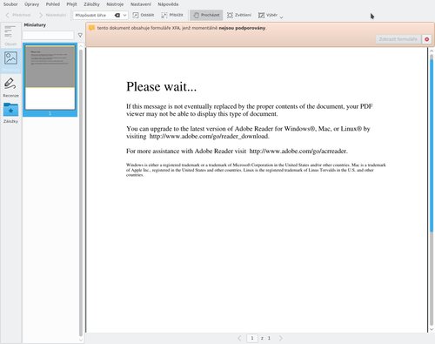Click the total page count label
This screenshot has height=344, width=435.
pos(269,338)
